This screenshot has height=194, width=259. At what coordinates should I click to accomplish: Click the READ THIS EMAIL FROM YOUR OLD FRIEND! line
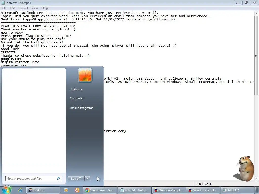(x=38, y=26)
